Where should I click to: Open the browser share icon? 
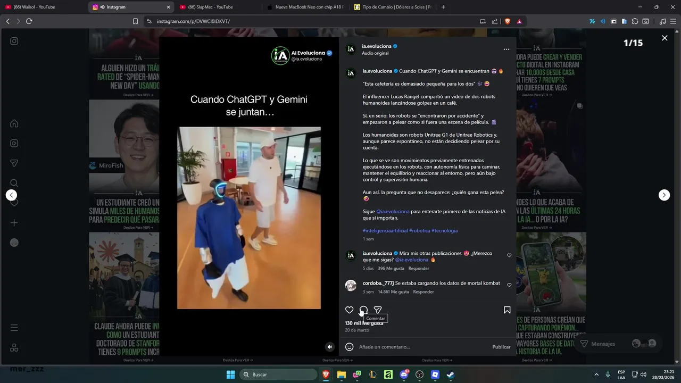tap(495, 21)
